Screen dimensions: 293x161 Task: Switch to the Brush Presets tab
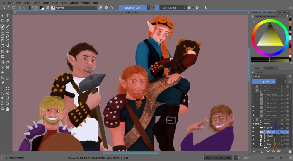click(x=270, y=68)
